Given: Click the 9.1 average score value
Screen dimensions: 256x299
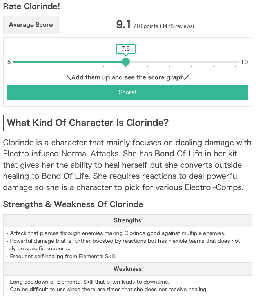Looking at the screenshot, I should pos(123,25).
